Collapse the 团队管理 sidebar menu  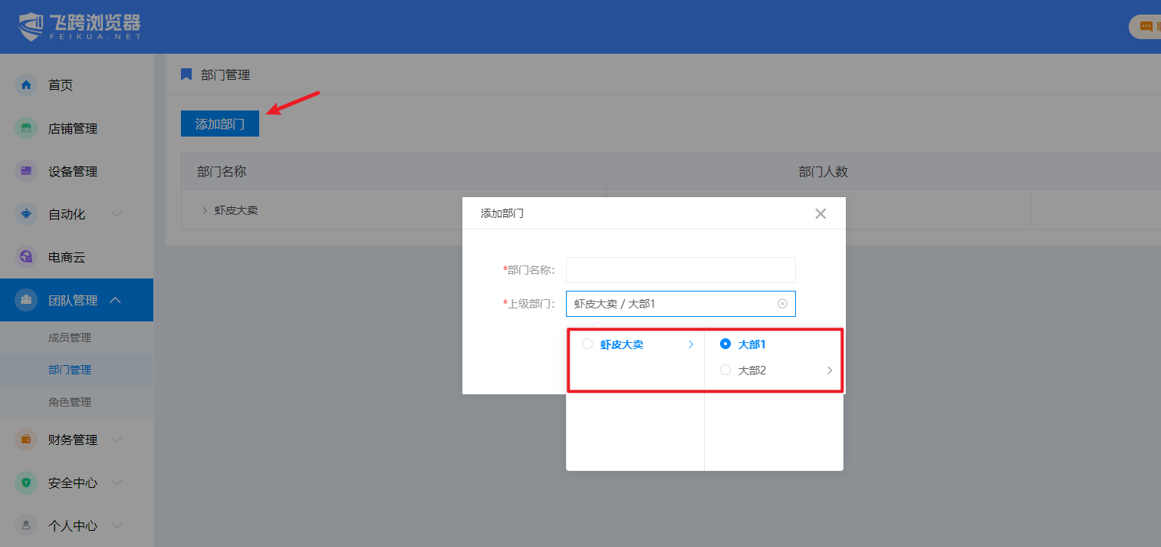pos(116,300)
